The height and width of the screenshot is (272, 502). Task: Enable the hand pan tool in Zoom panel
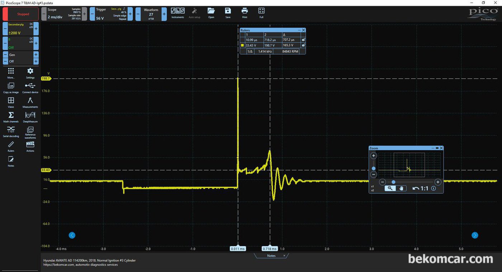tap(401, 188)
